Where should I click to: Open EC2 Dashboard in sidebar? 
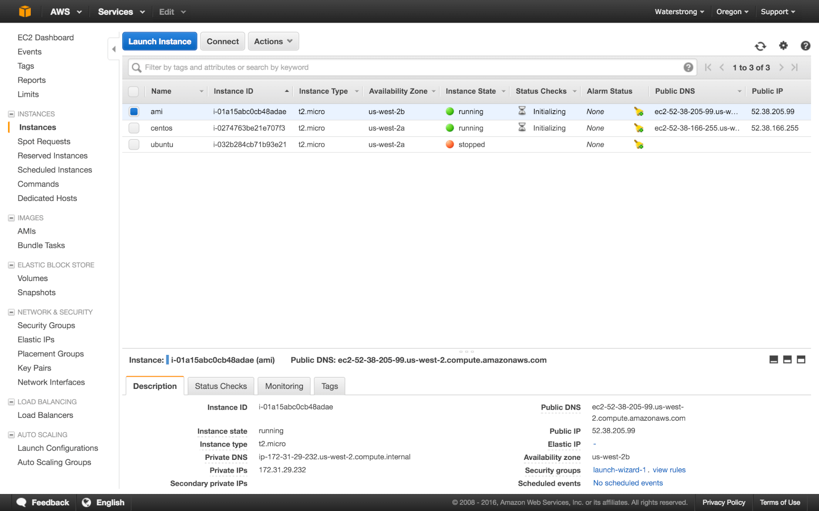45,37
